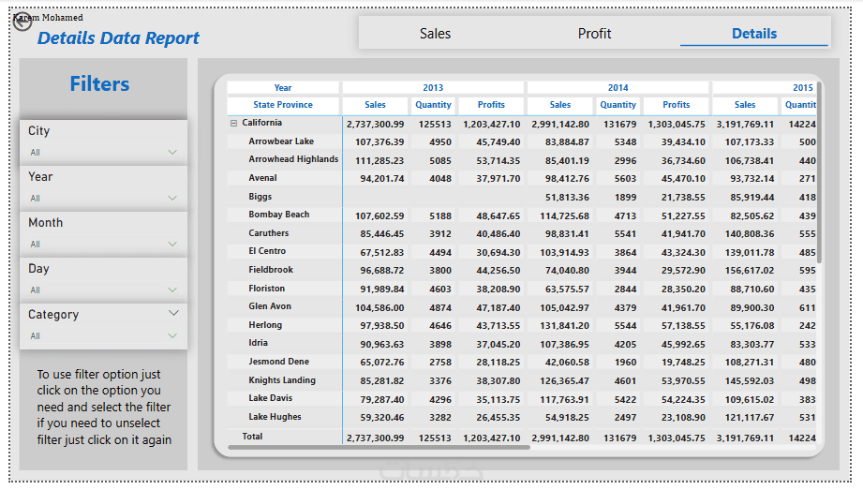Click the Sales header under 2013
The width and height of the screenshot is (863, 490).
point(375,105)
